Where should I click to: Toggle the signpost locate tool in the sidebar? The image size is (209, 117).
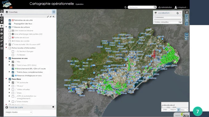pos(2,26)
